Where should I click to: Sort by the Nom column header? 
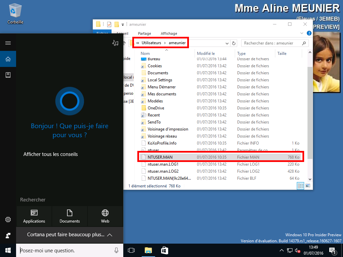click(145, 54)
